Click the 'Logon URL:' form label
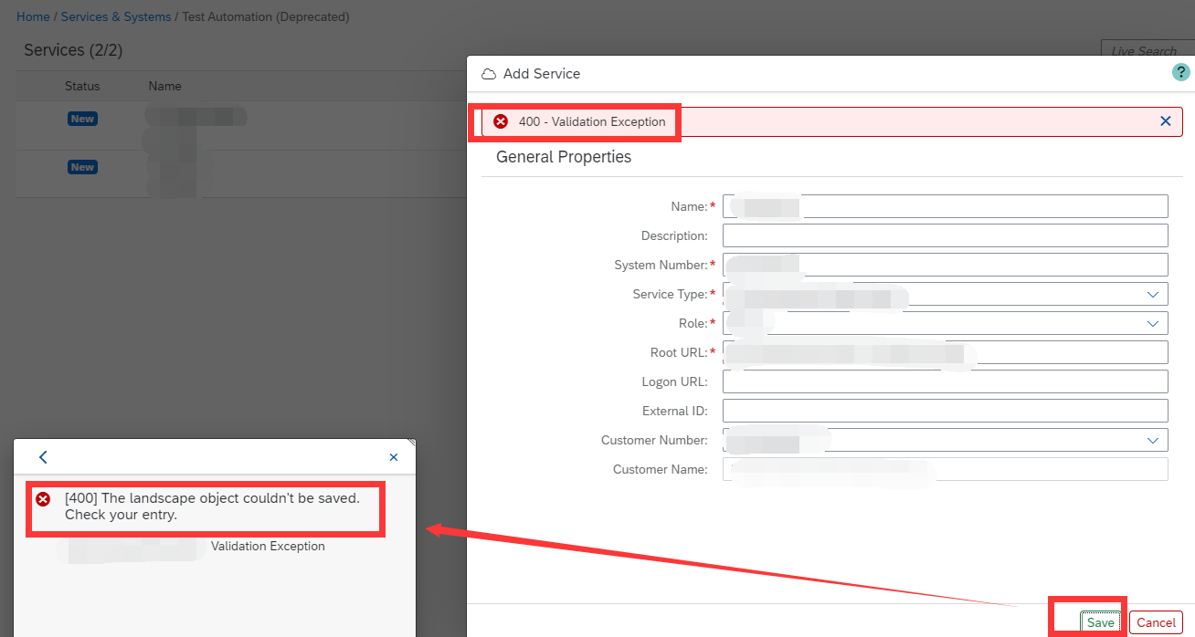Image resolution: width=1195 pixels, height=637 pixels. click(x=675, y=381)
